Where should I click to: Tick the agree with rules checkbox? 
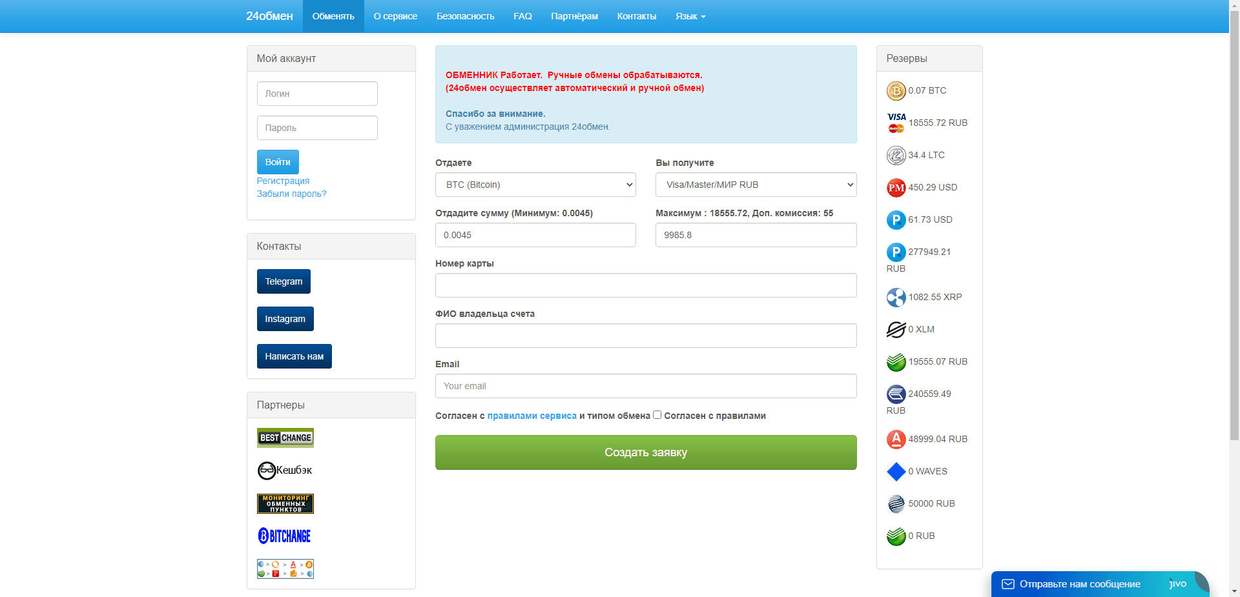coord(657,415)
